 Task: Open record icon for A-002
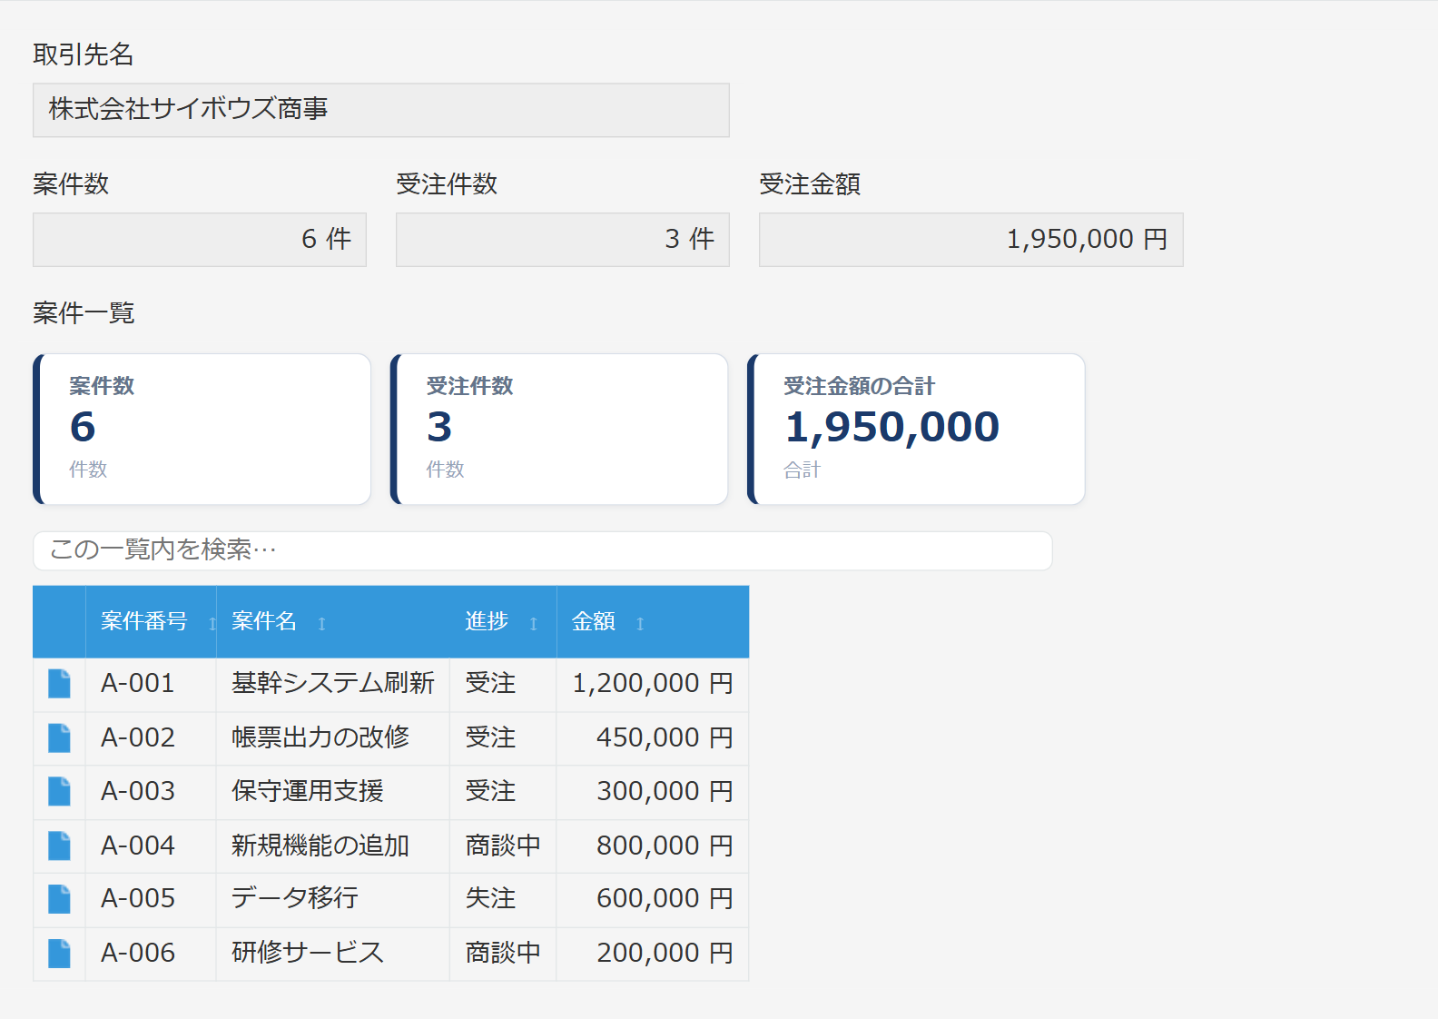click(x=59, y=738)
